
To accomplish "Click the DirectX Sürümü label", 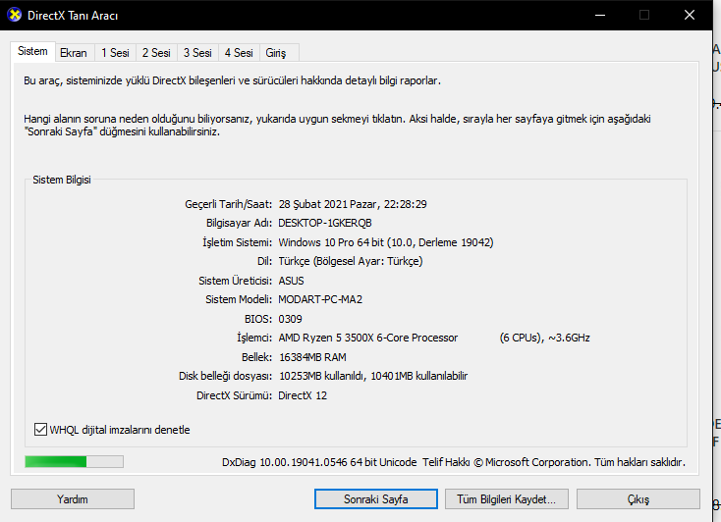I will click(x=235, y=395).
